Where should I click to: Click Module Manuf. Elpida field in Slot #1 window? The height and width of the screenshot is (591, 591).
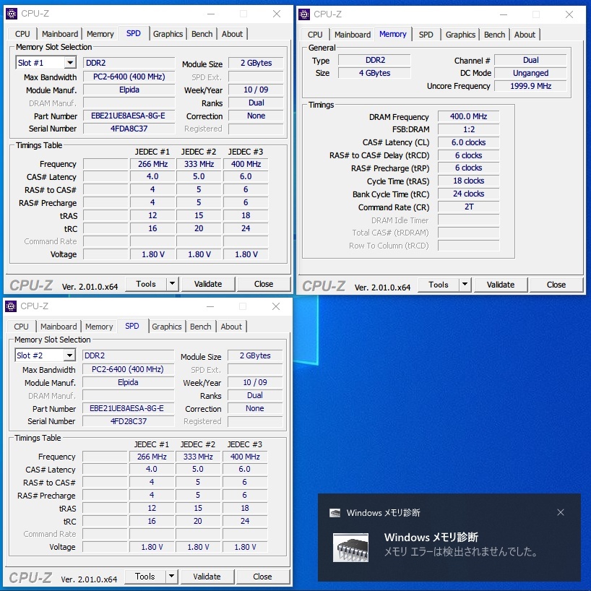click(x=129, y=90)
